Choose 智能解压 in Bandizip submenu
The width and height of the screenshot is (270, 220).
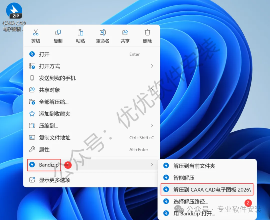pos(207,178)
